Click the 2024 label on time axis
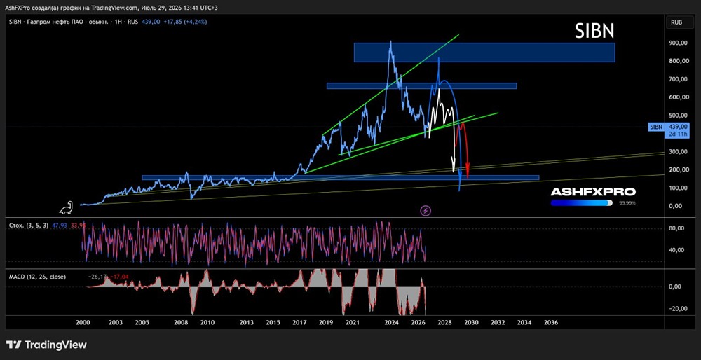 tap(392, 322)
